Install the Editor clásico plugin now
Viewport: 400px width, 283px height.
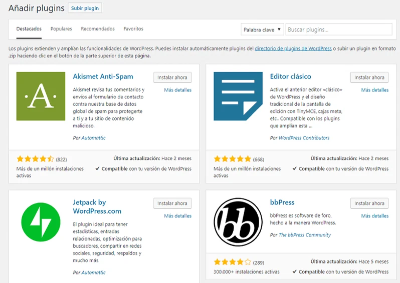[x=369, y=77]
